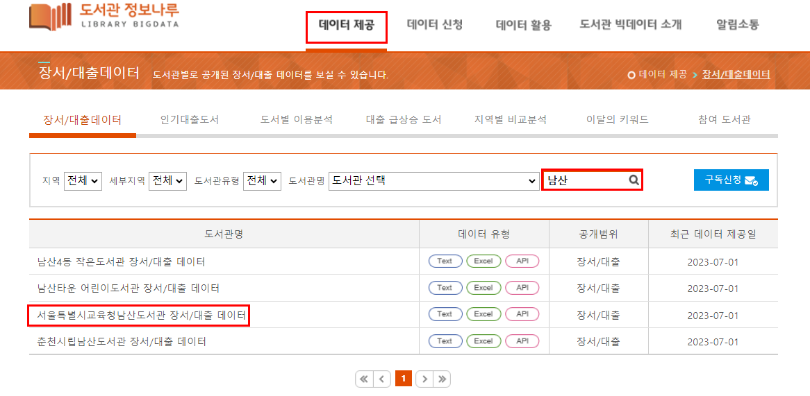Select the 장서/대출데이터 tab
810x396 pixels.
pos(83,120)
